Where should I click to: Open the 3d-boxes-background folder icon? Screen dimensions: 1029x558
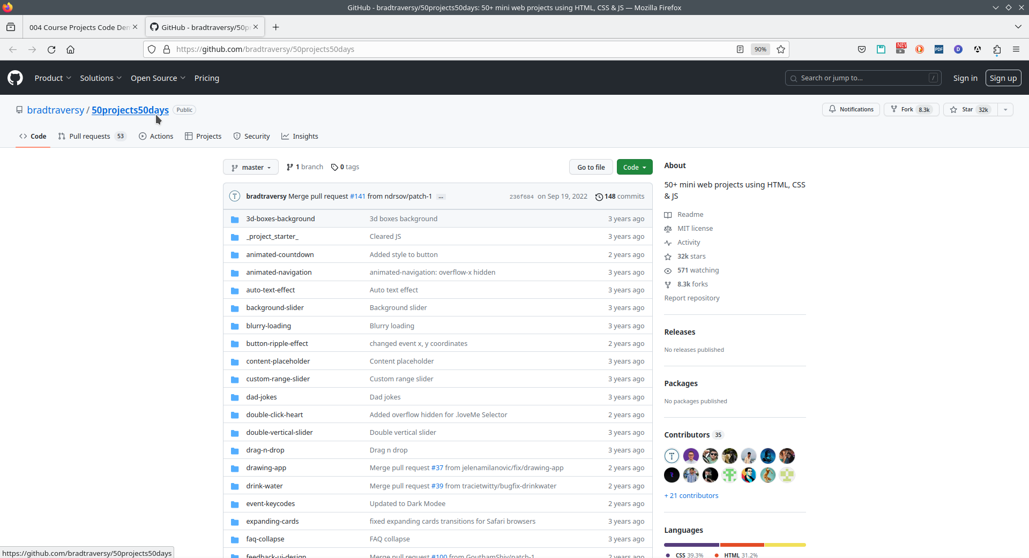coord(235,219)
